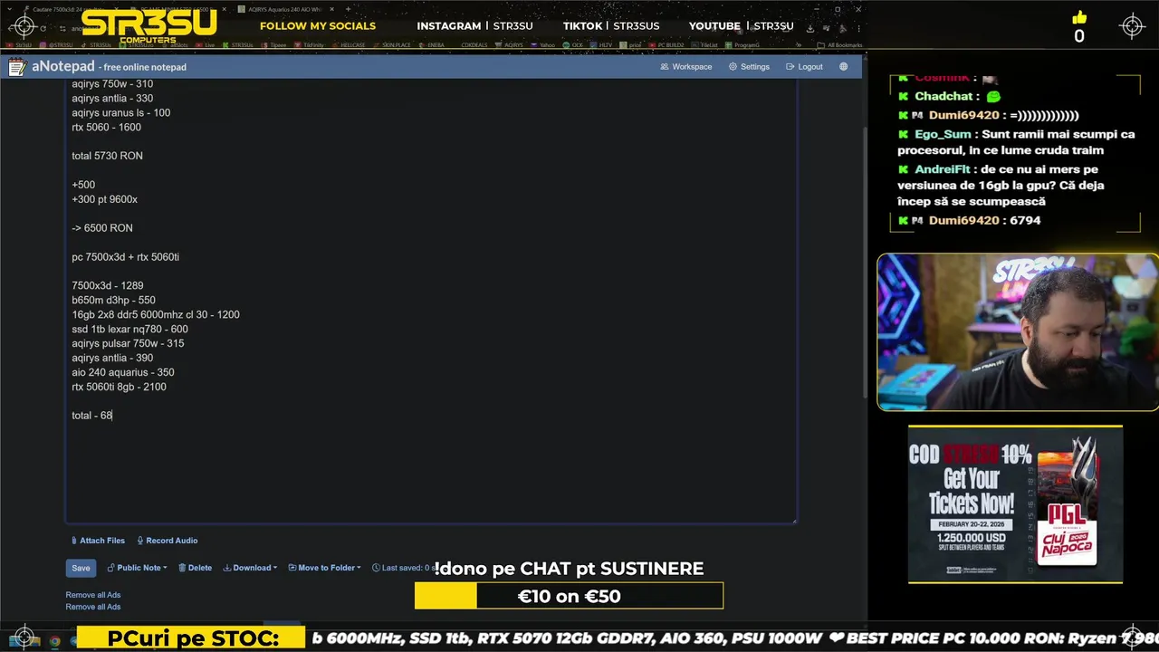Click the aNotepad logo icon

[17, 67]
